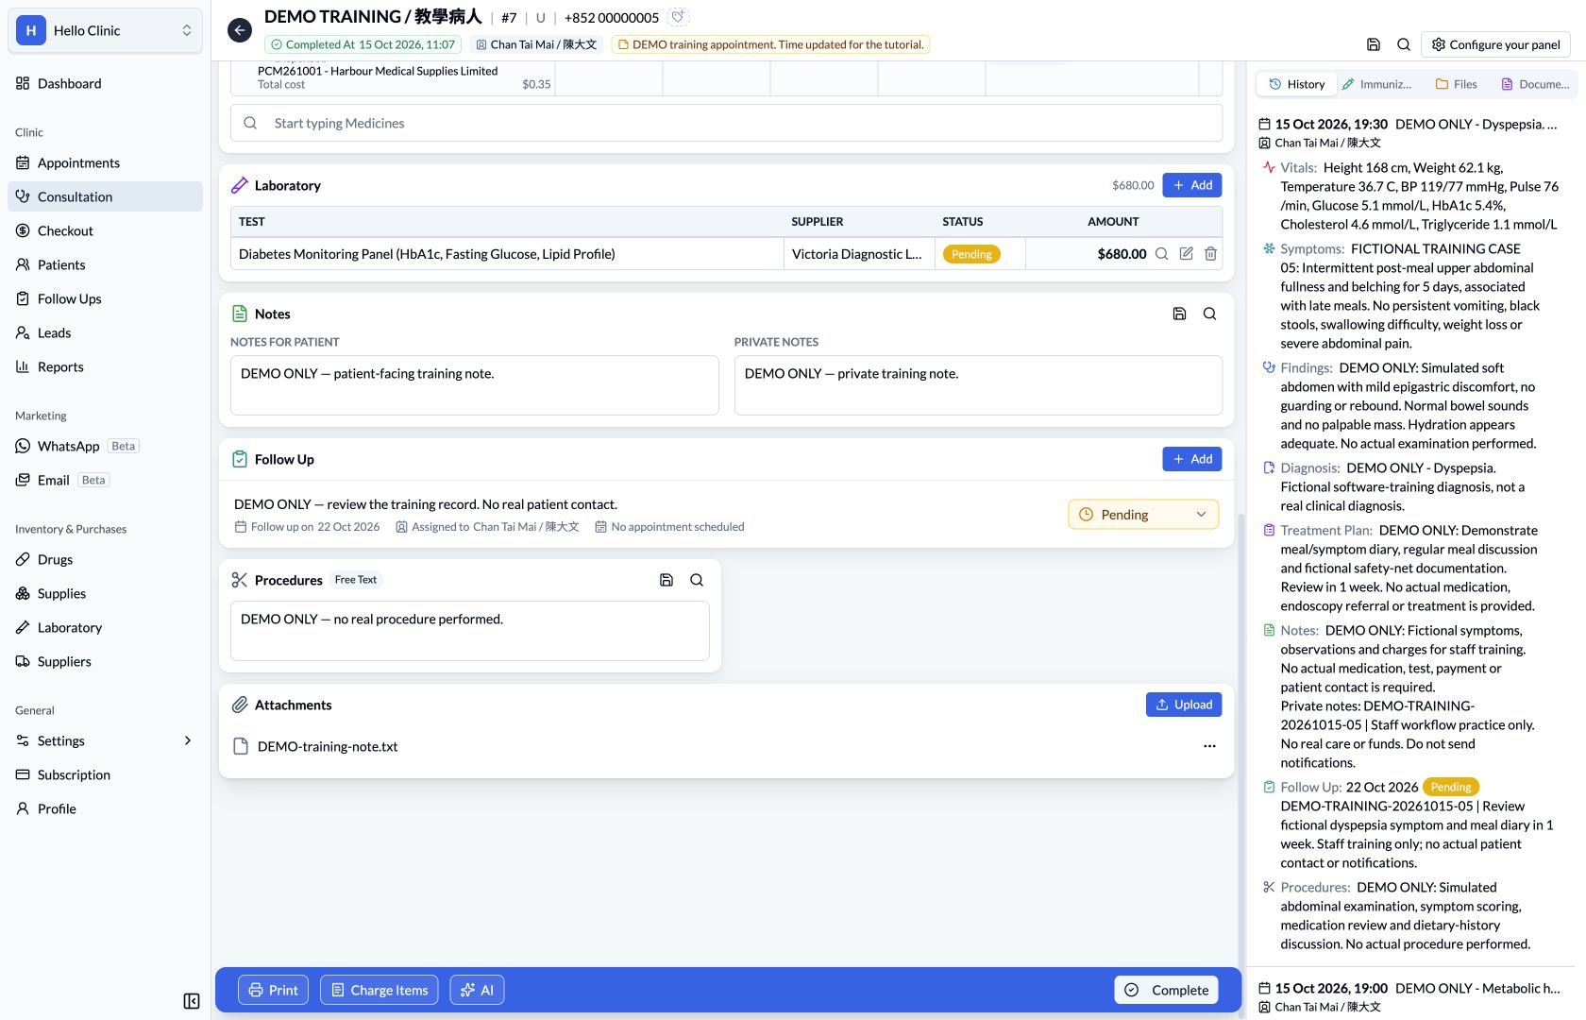Open Checkout in the sidebar
This screenshot has width=1586, height=1020.
(x=105, y=230)
